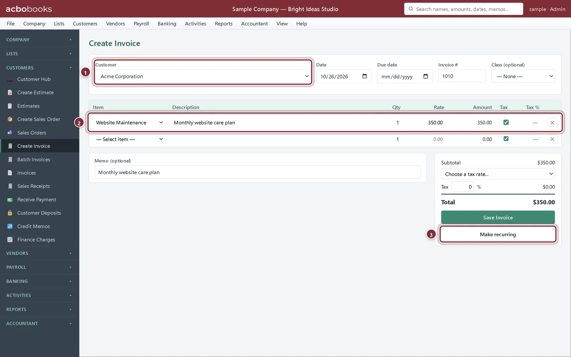Open the Website Maintenance item dropdown
571x357 pixels.
tap(129, 123)
